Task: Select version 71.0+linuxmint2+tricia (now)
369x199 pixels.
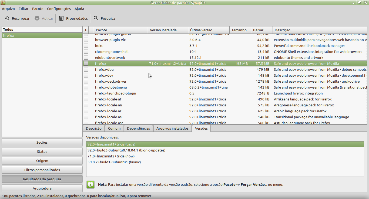Action: pos(225,156)
